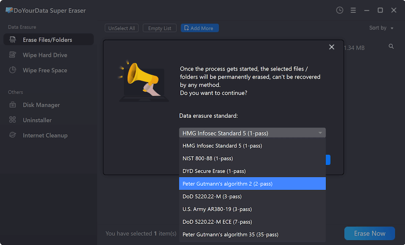Maximize the Super Eraser window
Screen dimensions: 405x245
coord(380,10)
